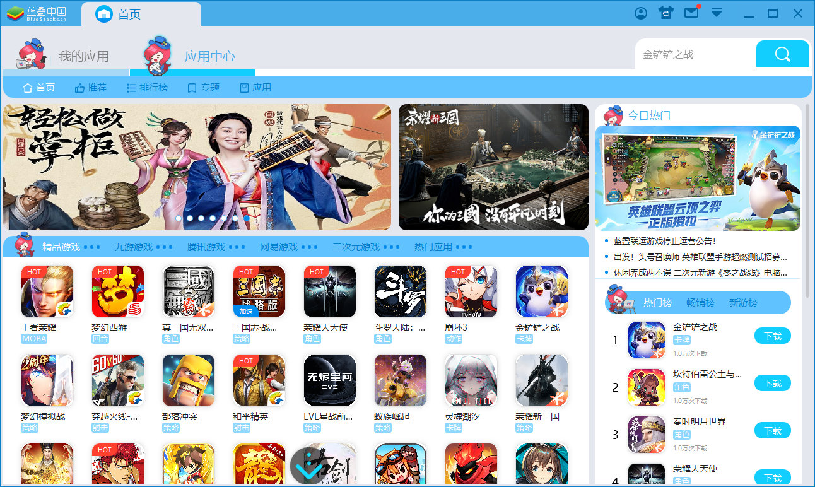Expand 网易游戏 category dots
The width and height of the screenshot is (815, 487).
click(x=310, y=247)
